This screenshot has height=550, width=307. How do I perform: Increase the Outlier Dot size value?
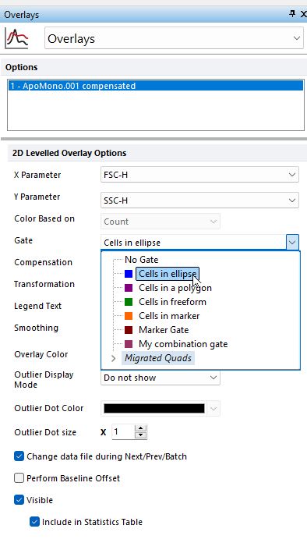click(x=140, y=428)
